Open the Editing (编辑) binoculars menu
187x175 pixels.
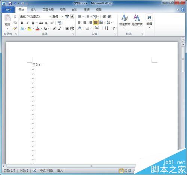point(149,21)
